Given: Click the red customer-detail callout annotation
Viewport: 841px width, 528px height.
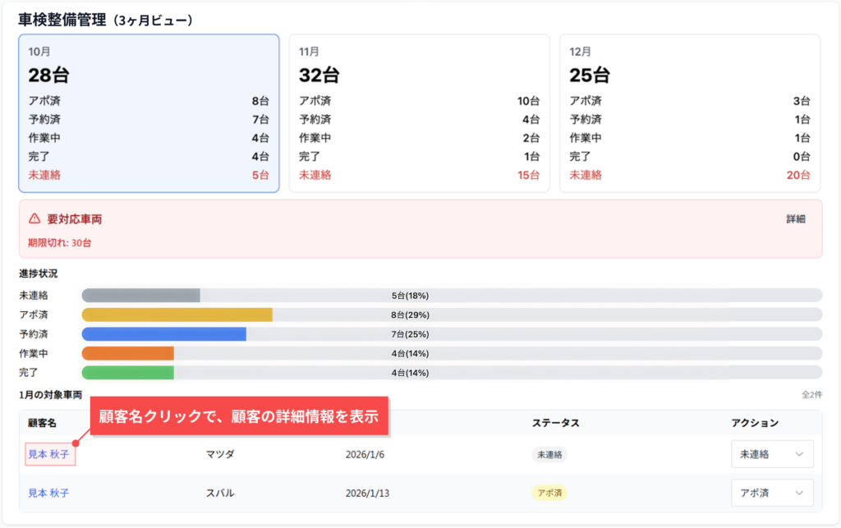Looking at the screenshot, I should coord(238,416).
